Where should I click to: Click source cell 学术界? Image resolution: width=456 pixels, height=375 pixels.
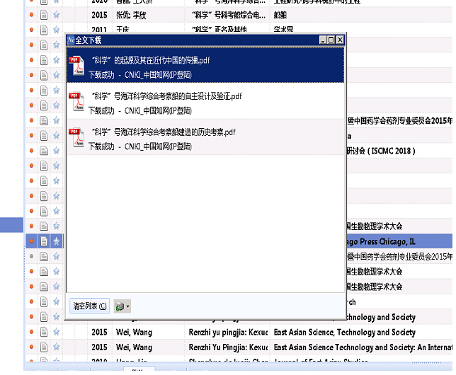pyautogui.click(x=283, y=30)
